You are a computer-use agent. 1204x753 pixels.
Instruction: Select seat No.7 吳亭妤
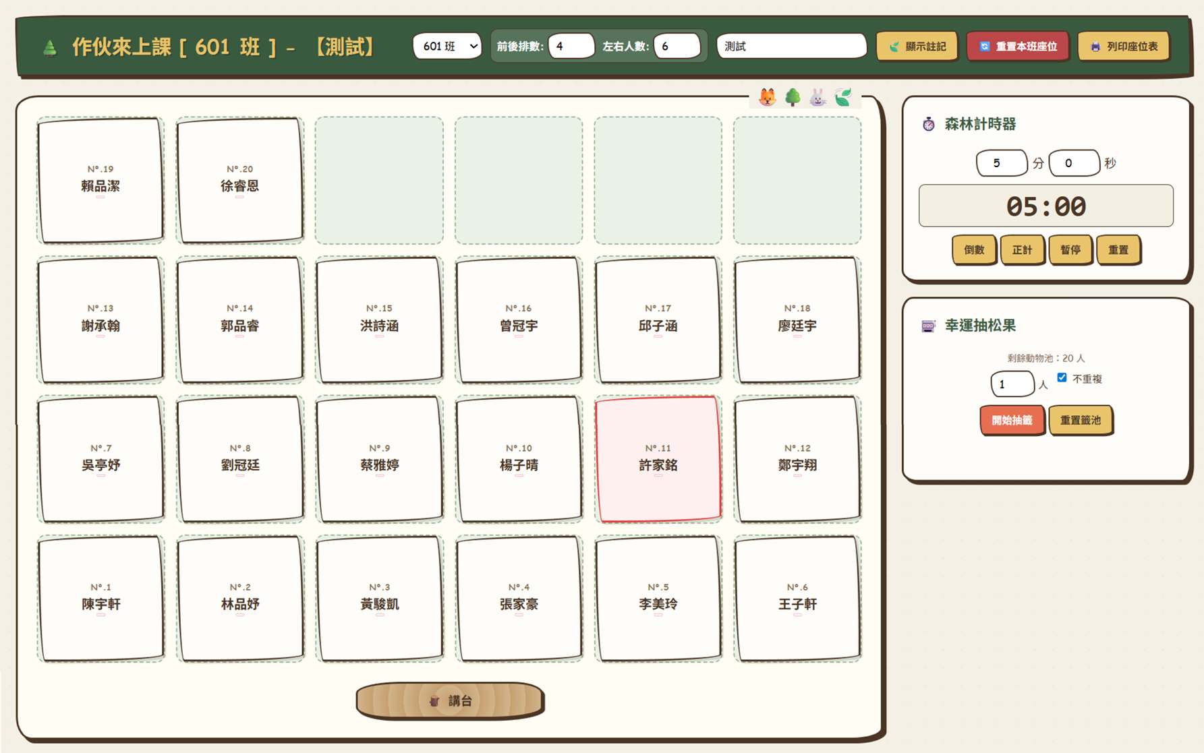coord(101,459)
